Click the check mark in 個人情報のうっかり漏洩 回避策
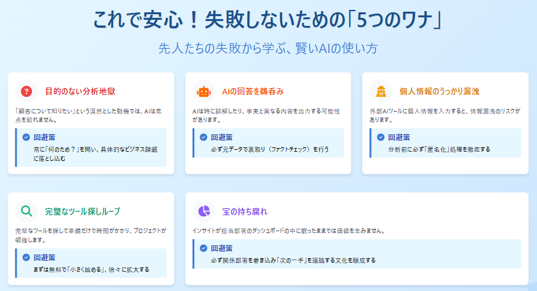The width and height of the screenshot is (537, 291). pyautogui.click(x=380, y=137)
